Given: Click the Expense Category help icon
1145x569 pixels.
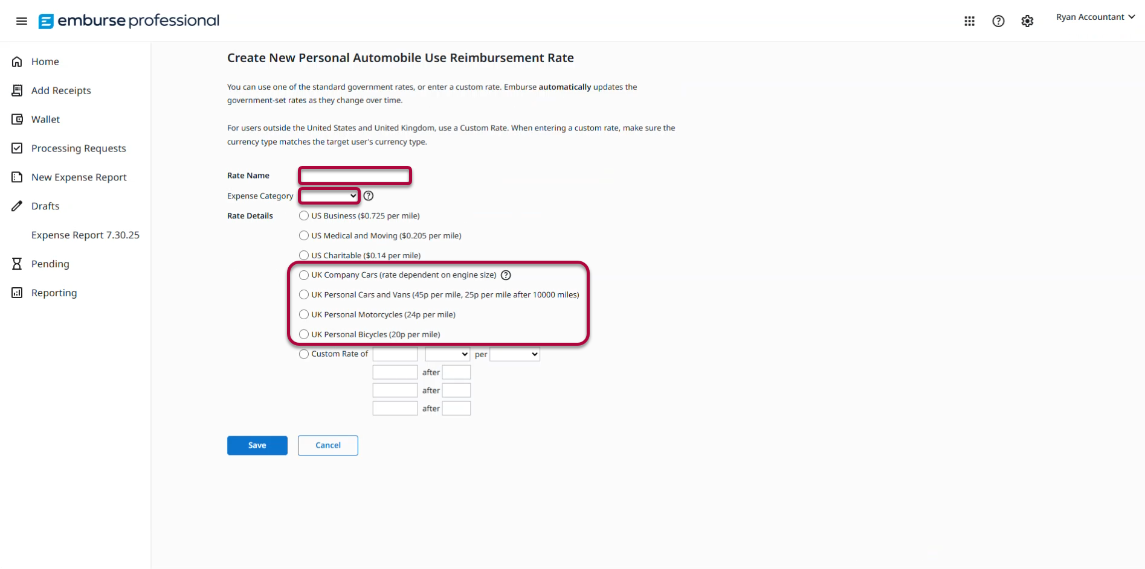Looking at the screenshot, I should [x=369, y=195].
